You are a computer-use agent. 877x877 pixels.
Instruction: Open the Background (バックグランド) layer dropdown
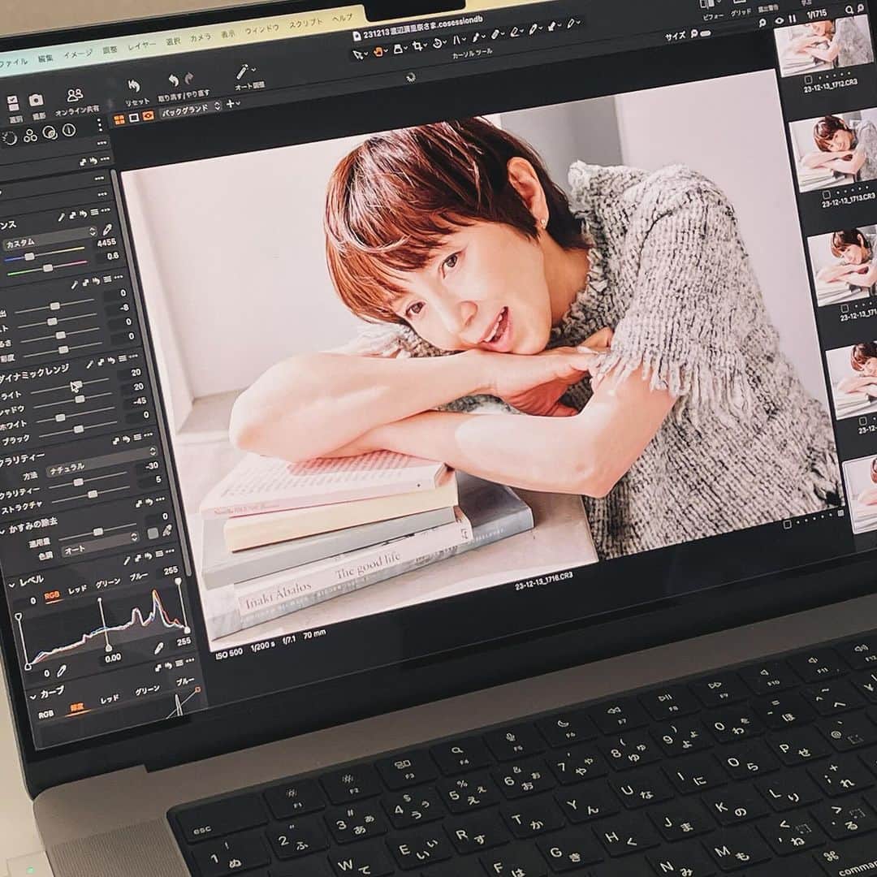[192, 109]
